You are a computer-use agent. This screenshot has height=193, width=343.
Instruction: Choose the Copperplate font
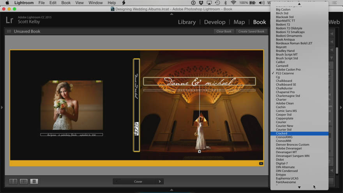point(299,119)
